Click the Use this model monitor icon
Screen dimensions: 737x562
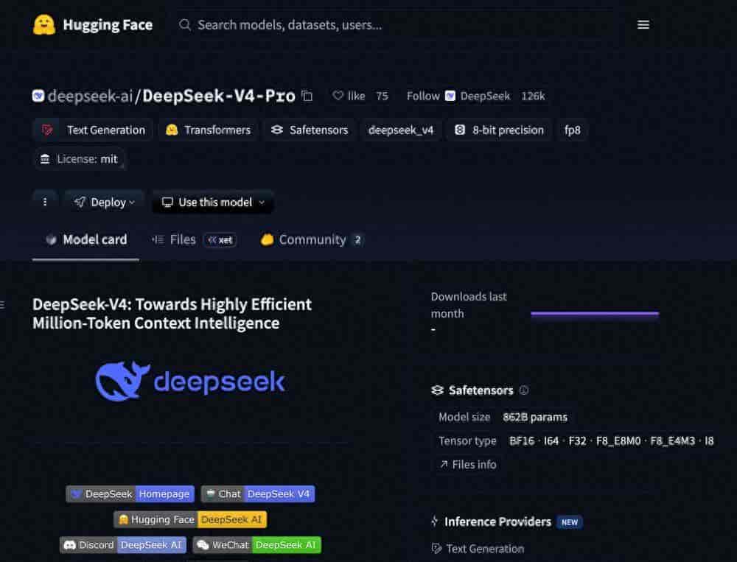(167, 202)
